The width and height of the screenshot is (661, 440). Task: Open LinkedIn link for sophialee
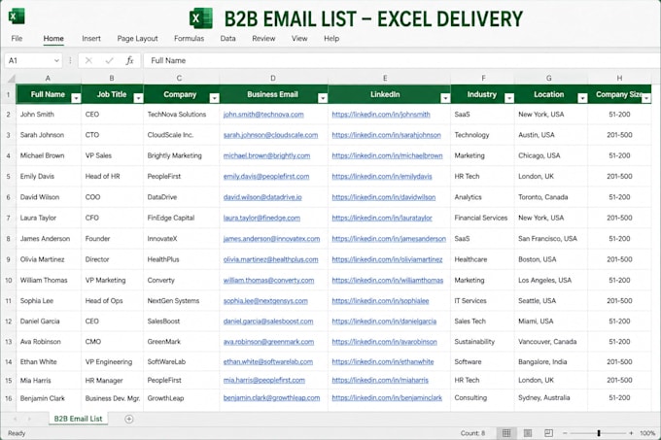[x=380, y=301]
